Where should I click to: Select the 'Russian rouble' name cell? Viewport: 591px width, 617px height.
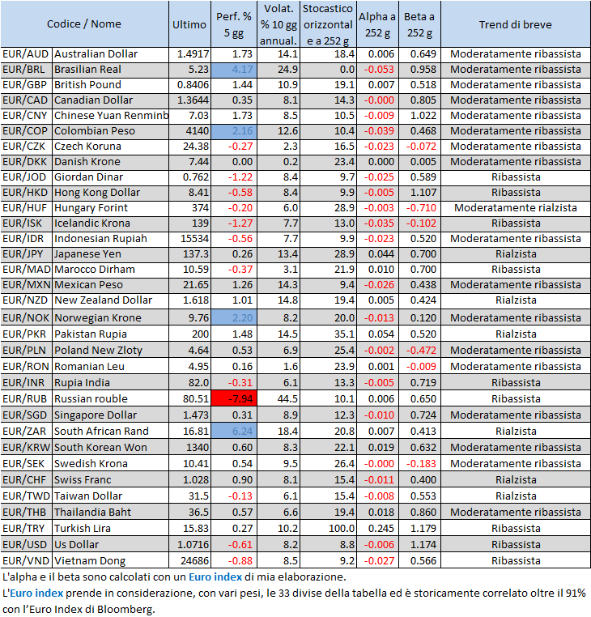[111, 398]
